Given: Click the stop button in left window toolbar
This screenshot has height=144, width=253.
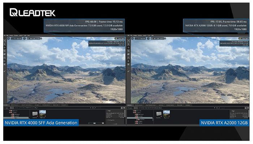Looking at the screenshot, I should click(5, 65).
